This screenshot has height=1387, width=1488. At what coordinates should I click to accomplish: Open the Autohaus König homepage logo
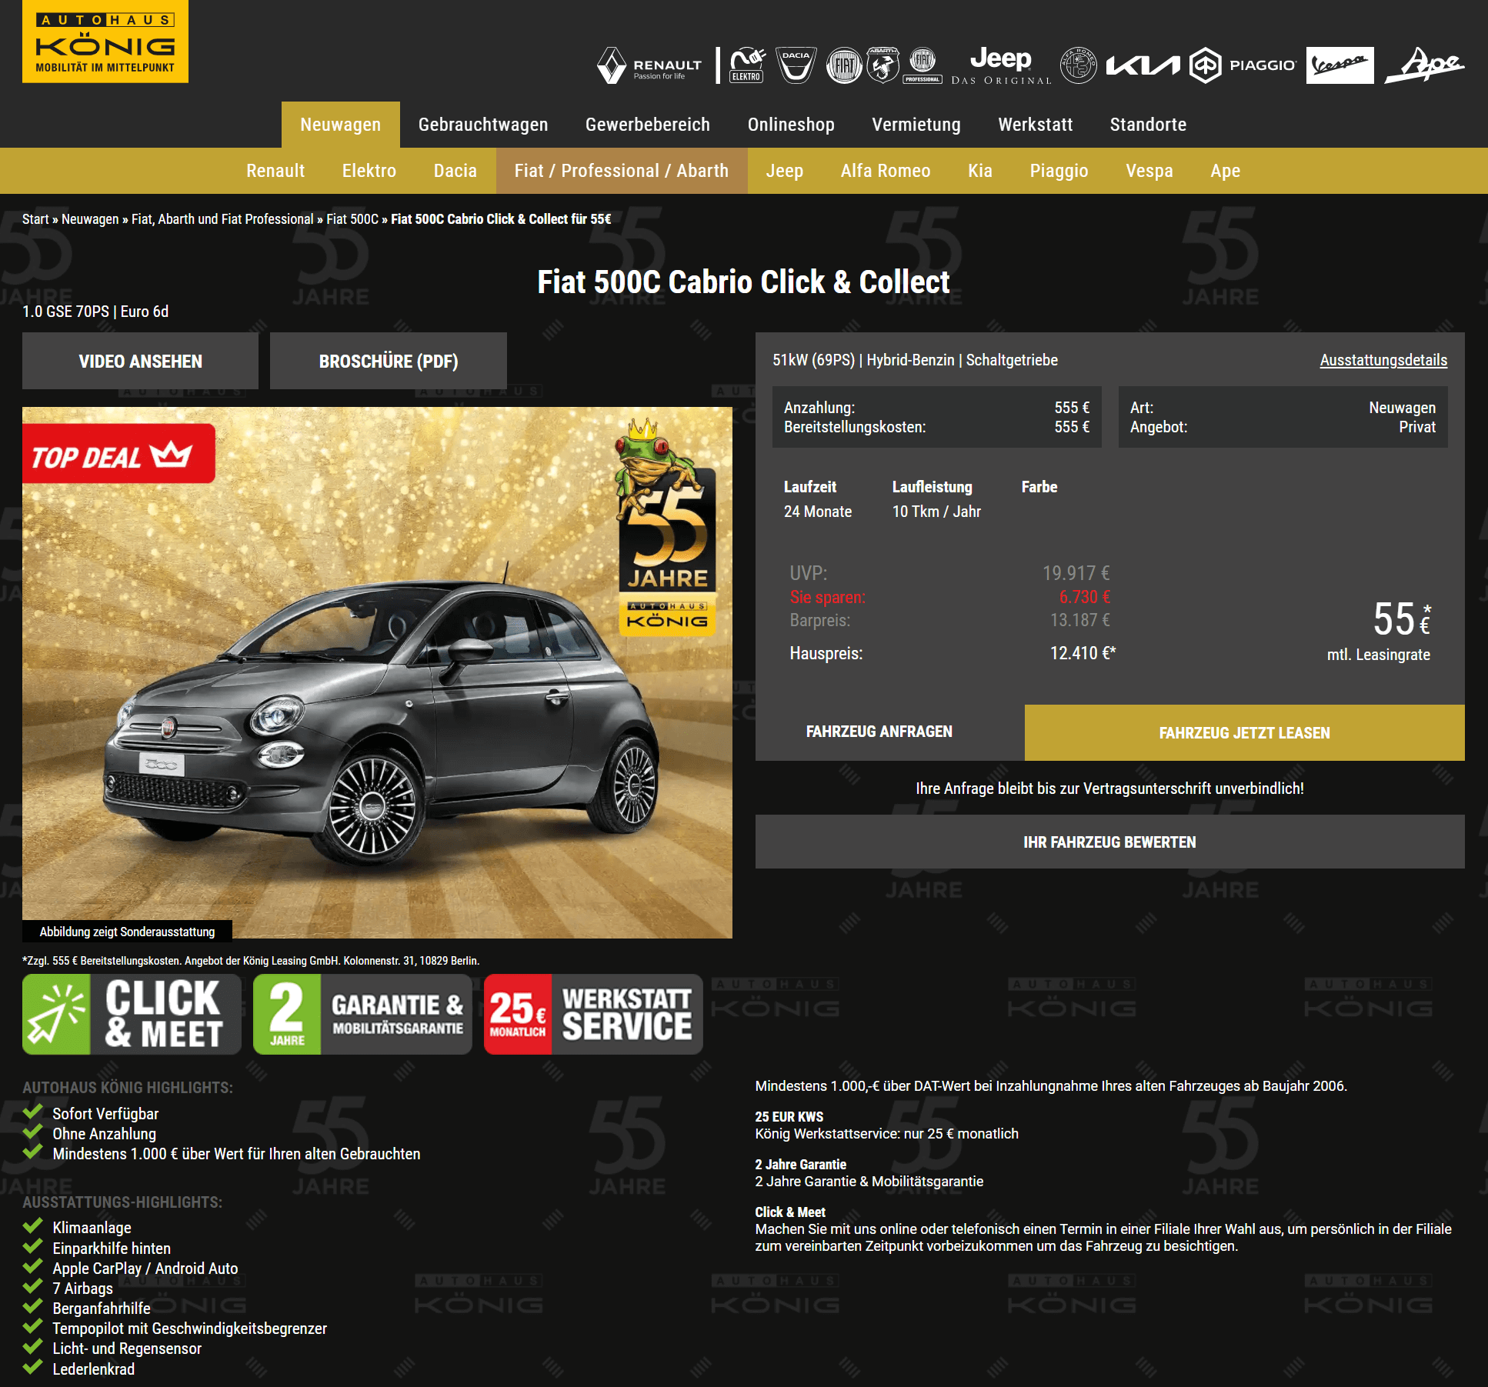click(105, 42)
